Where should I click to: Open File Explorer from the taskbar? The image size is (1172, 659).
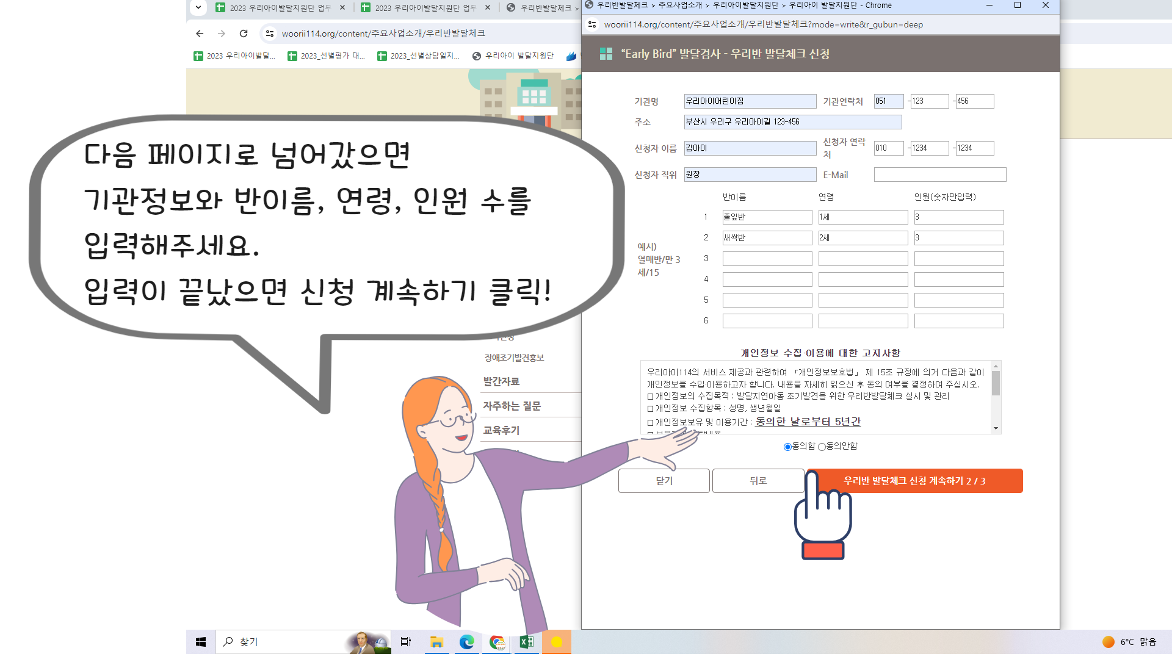436,642
